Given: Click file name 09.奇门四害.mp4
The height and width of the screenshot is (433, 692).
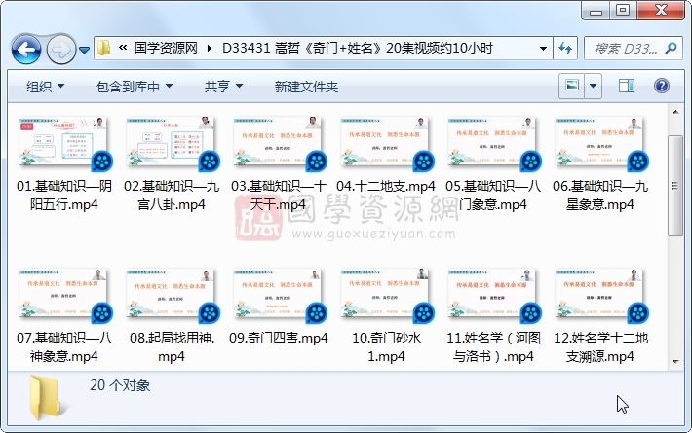Looking at the screenshot, I should pyautogui.click(x=279, y=338).
